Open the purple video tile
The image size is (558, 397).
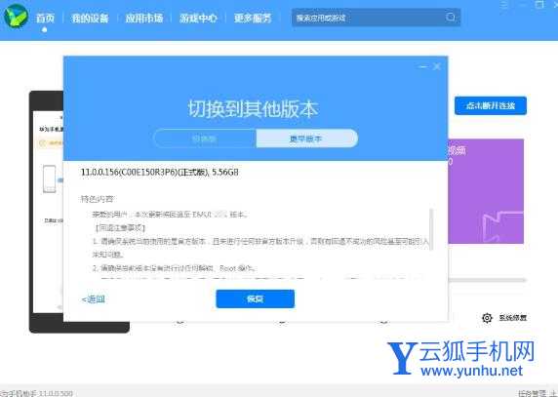point(486,191)
